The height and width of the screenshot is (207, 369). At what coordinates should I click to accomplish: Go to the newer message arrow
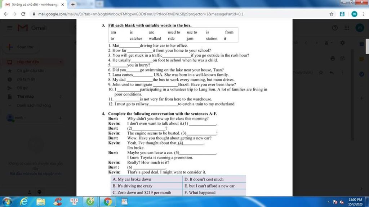(306, 43)
